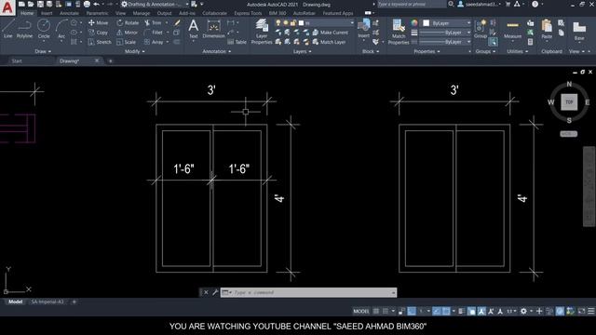Toggle clean screen in status bar

tap(581, 311)
